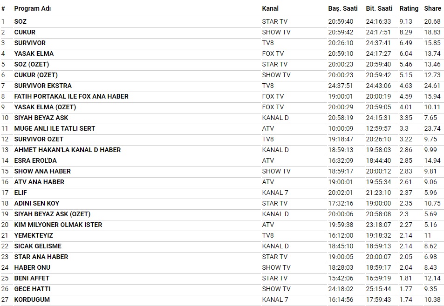
Task: Sort by the Kanal column header
Action: [270, 8]
